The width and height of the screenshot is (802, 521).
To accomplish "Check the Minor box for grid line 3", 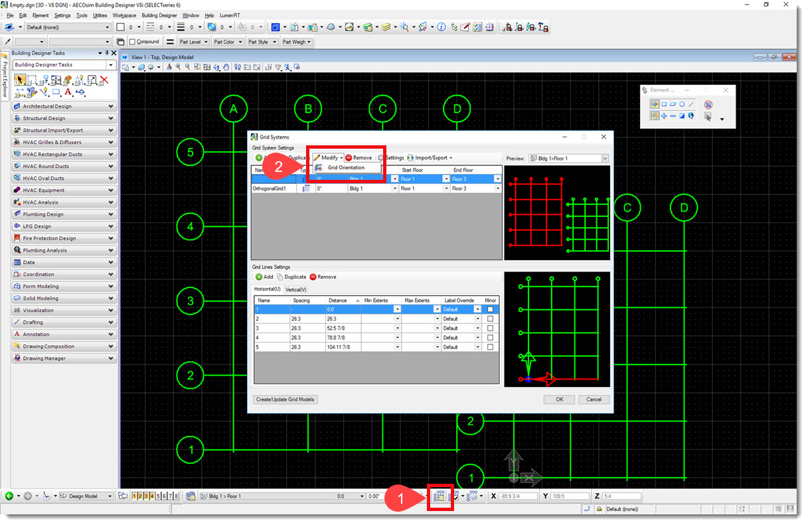I will point(491,328).
